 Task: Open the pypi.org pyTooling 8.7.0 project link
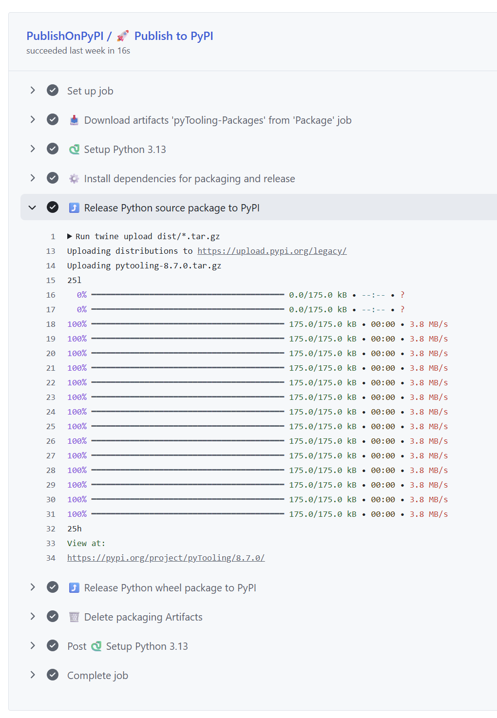[166, 558]
